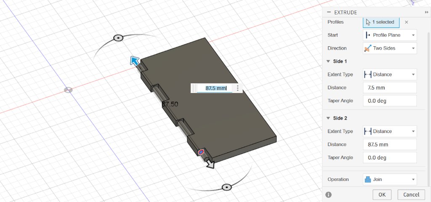Click the lower taper angle rotation handle

coord(226,187)
